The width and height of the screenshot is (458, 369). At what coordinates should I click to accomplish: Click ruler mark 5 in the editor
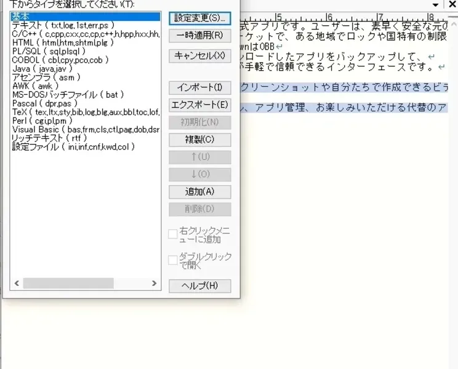(278, 17)
